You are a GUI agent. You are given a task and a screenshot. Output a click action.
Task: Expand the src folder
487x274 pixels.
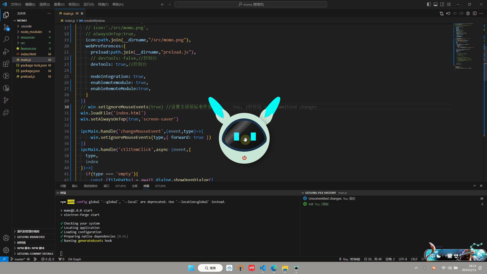(34, 43)
